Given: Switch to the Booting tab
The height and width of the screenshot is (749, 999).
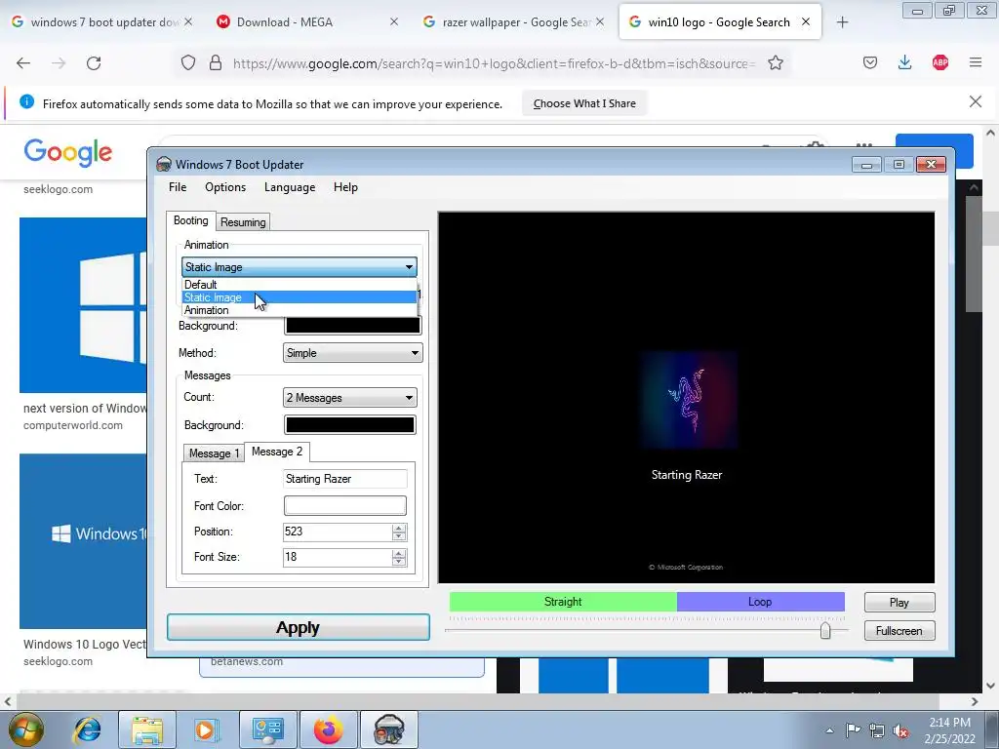Looking at the screenshot, I should 190,220.
